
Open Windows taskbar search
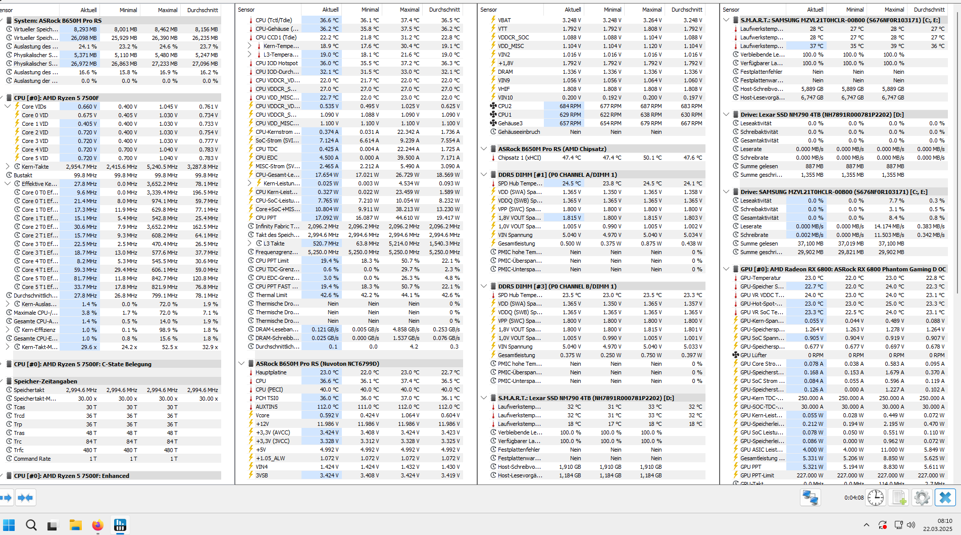click(x=31, y=525)
